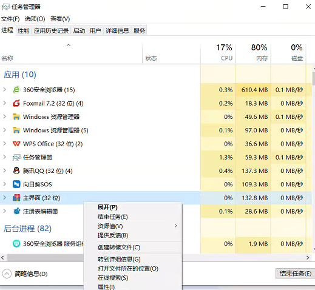Sort by the 内存 column header
This screenshot has width=315, height=290.
[x=253, y=53]
